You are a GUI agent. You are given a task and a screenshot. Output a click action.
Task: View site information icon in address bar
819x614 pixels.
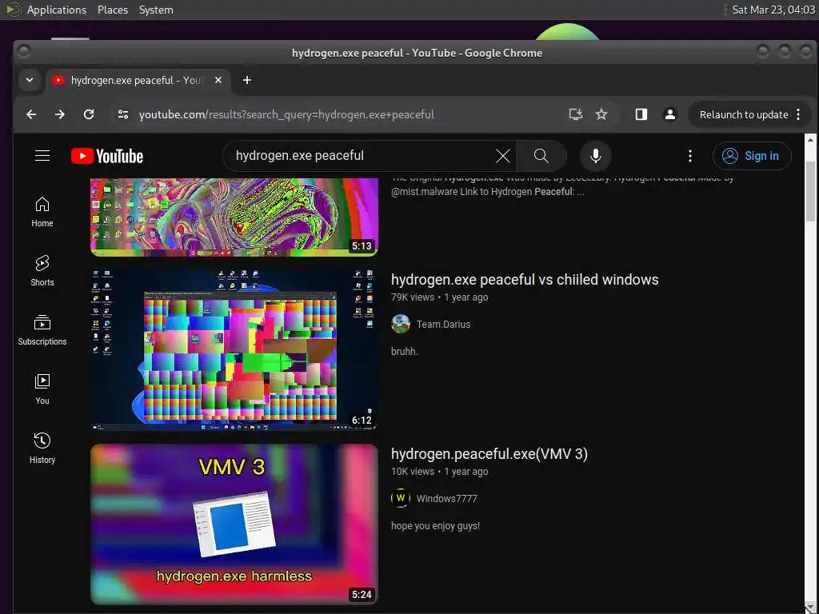click(123, 114)
